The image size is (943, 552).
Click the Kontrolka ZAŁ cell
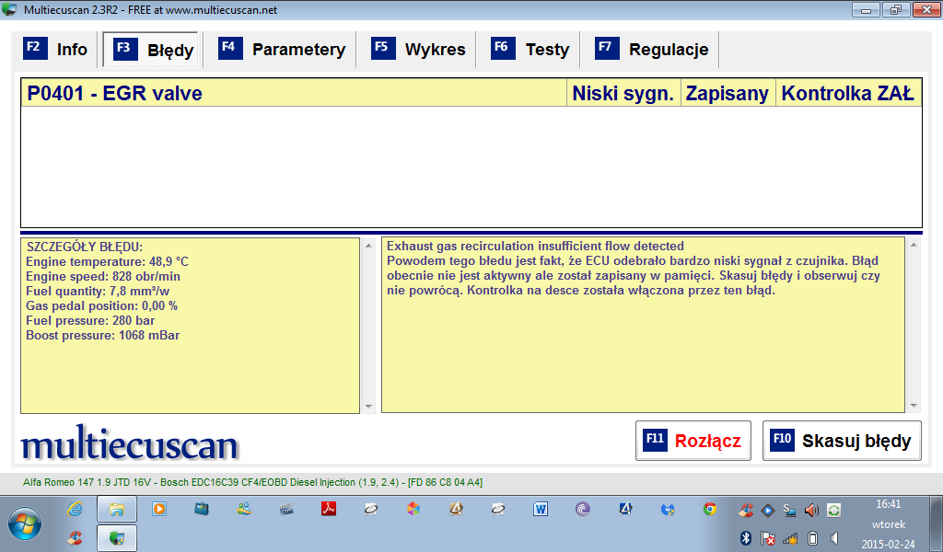pos(848,93)
